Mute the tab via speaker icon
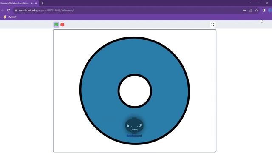This screenshot has width=272, height=153. (31, 3)
